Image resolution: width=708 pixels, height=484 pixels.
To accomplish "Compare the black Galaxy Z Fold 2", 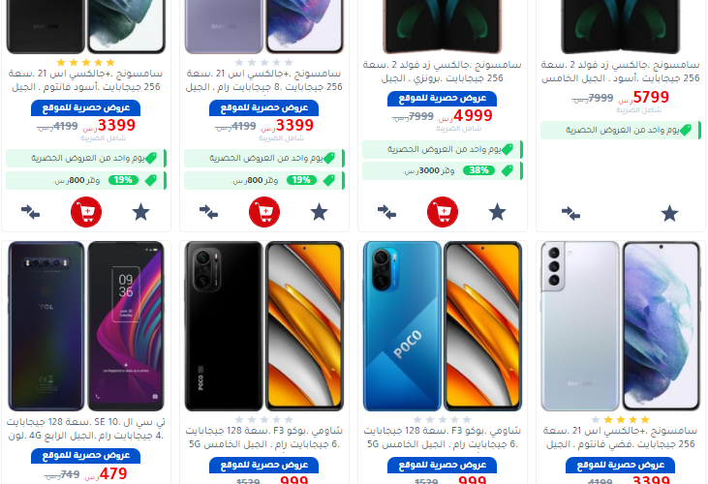I will pos(570,213).
